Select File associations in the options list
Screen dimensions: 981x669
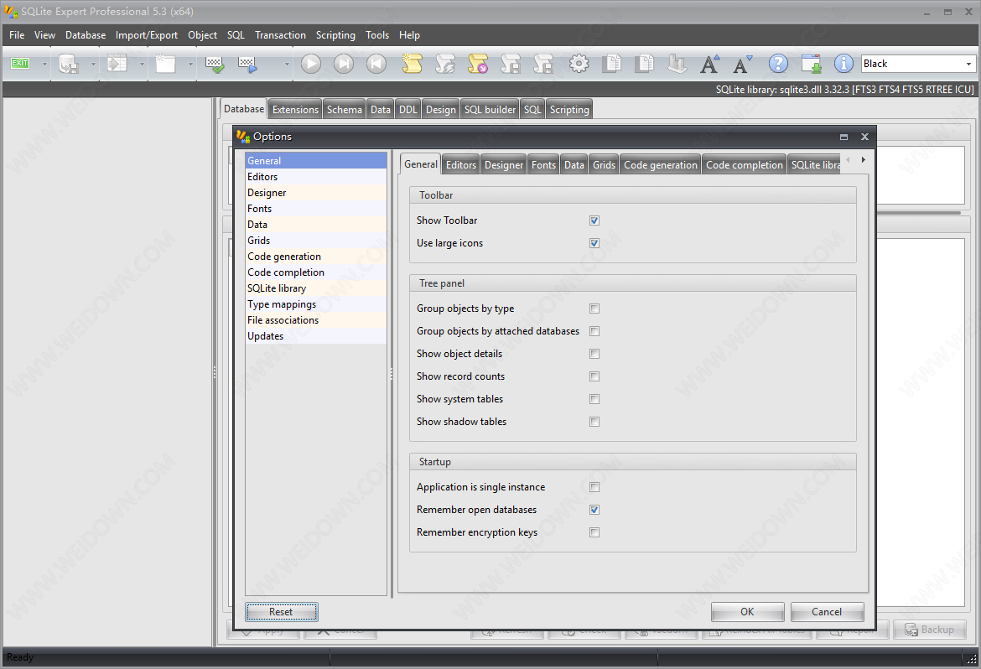coord(316,319)
